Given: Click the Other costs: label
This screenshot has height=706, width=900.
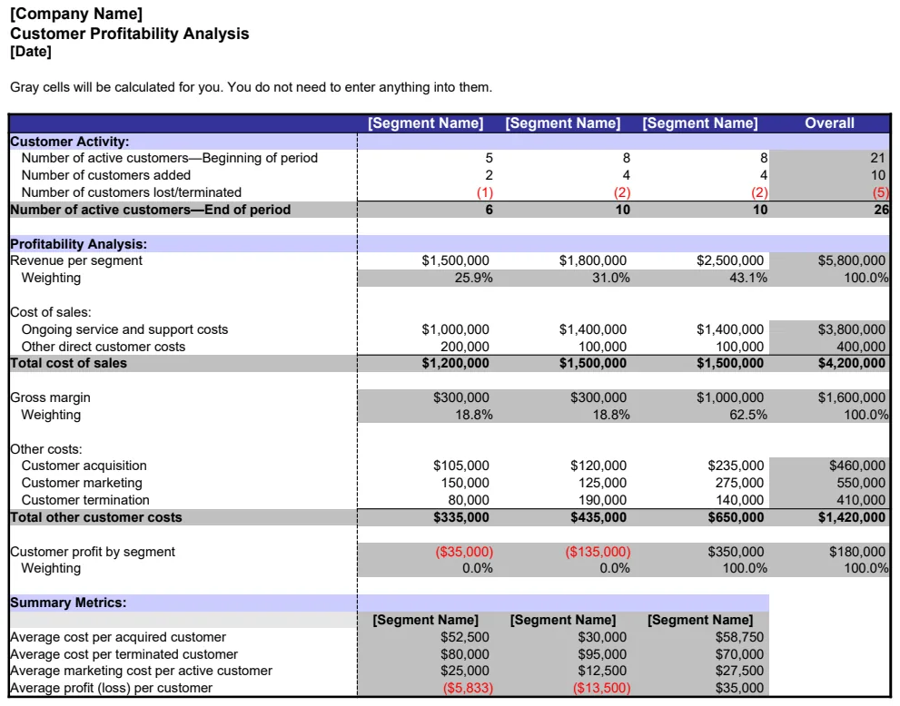Looking at the screenshot, I should coord(46,449).
